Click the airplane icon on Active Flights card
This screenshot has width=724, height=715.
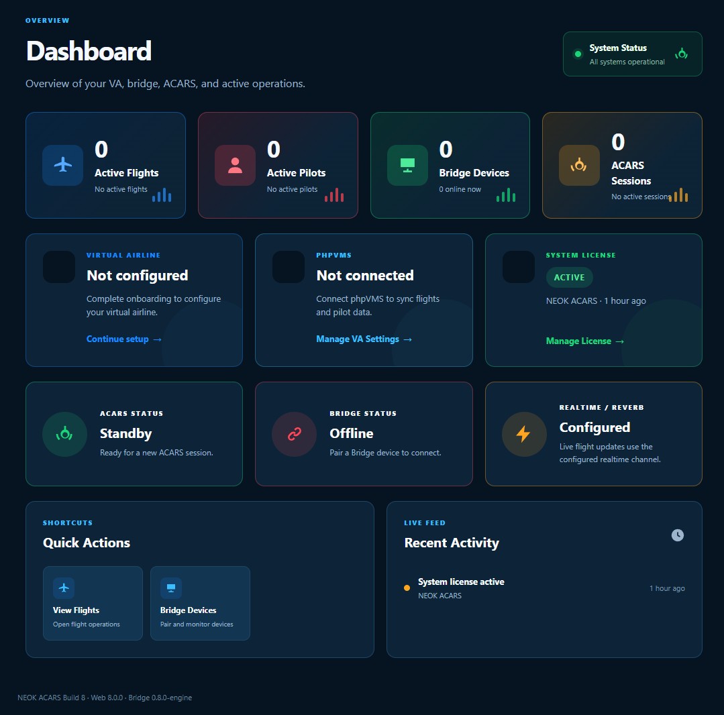[x=63, y=165]
